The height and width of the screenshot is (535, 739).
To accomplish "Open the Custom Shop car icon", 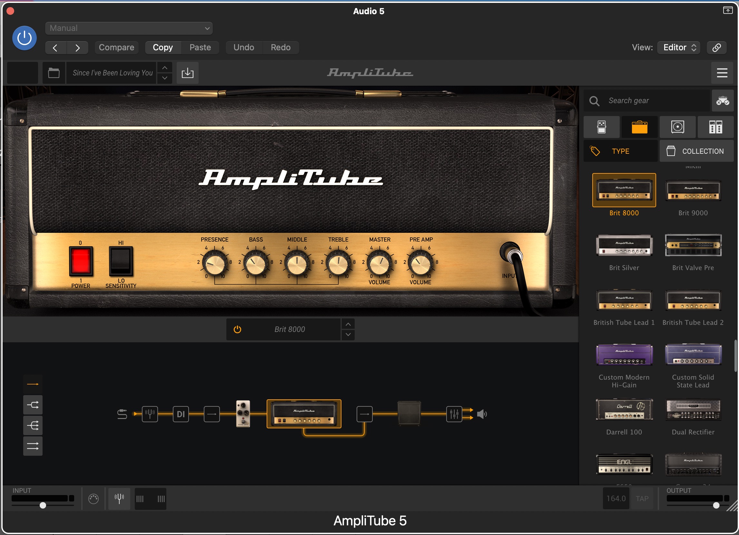I will point(722,101).
